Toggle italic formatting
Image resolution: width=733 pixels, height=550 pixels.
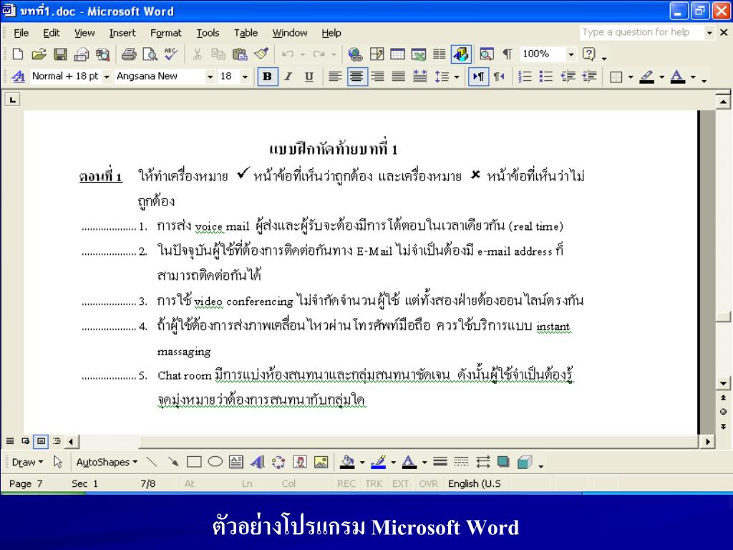(288, 77)
